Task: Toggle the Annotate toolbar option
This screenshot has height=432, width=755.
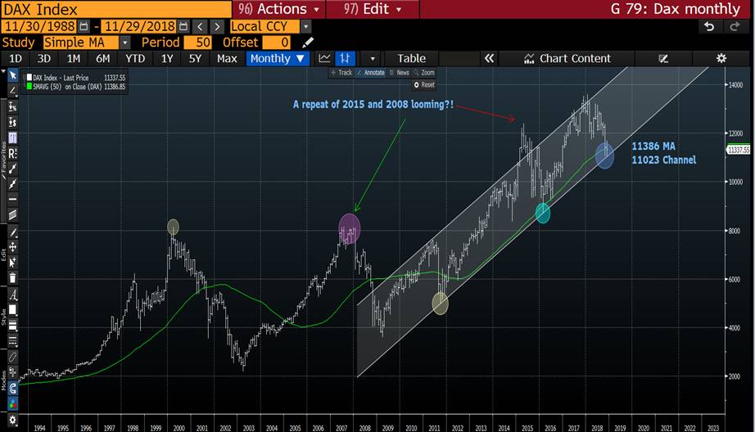Action: [370, 73]
